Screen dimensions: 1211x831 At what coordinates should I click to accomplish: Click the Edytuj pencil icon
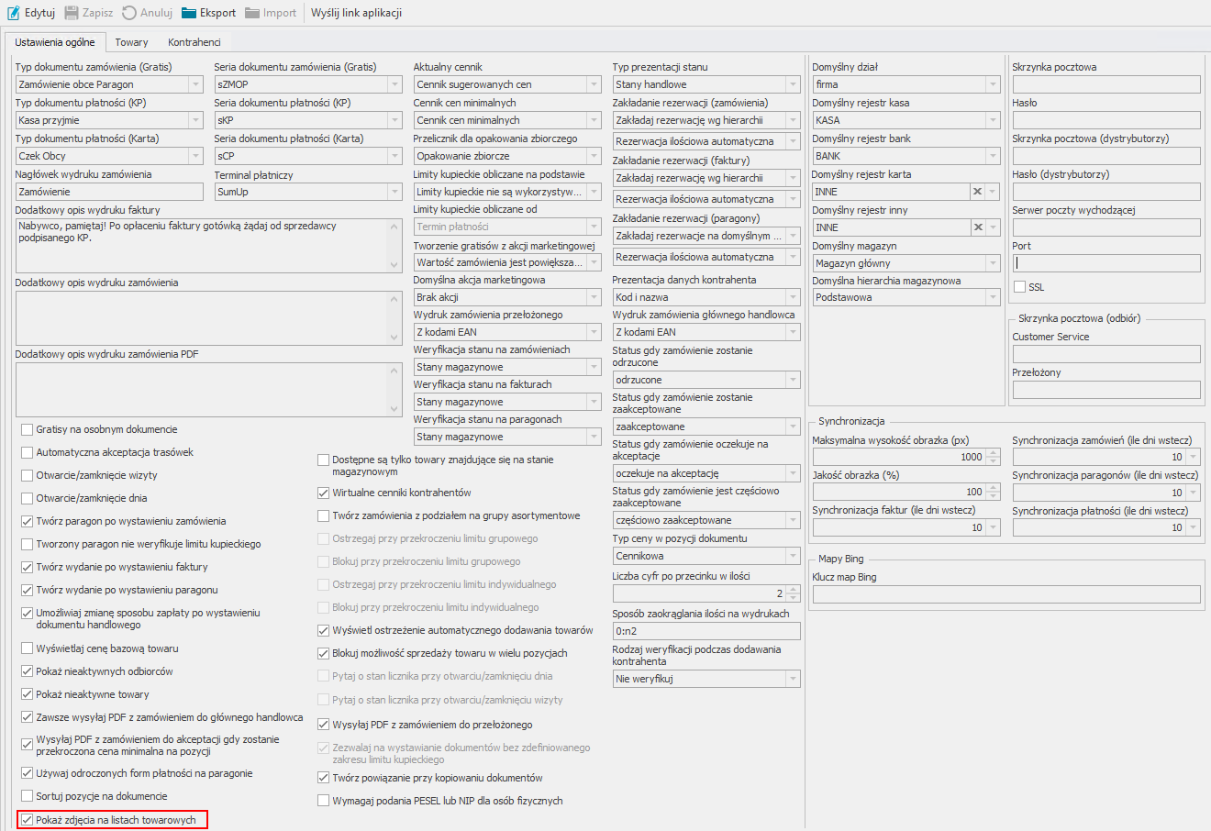click(14, 13)
